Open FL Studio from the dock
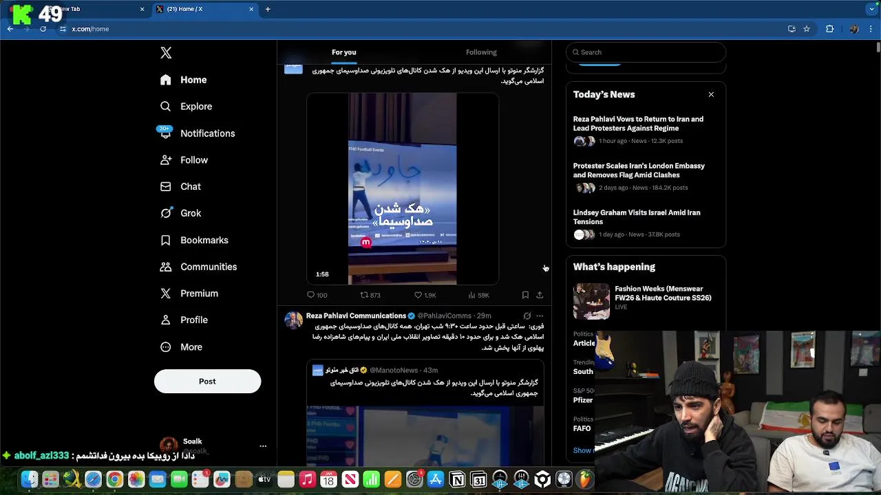 tap(586, 479)
